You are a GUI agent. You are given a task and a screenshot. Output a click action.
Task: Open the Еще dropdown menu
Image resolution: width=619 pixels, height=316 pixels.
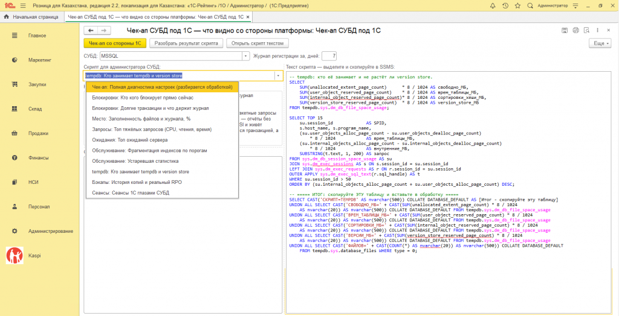(x=600, y=43)
